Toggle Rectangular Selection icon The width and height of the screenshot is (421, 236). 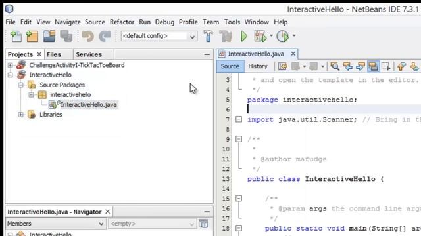pyautogui.click(x=386, y=66)
